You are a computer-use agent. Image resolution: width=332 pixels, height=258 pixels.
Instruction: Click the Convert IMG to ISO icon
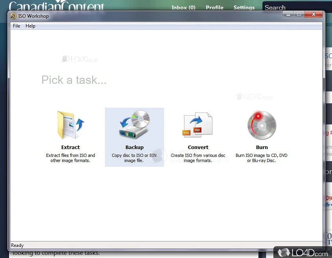[197, 125]
